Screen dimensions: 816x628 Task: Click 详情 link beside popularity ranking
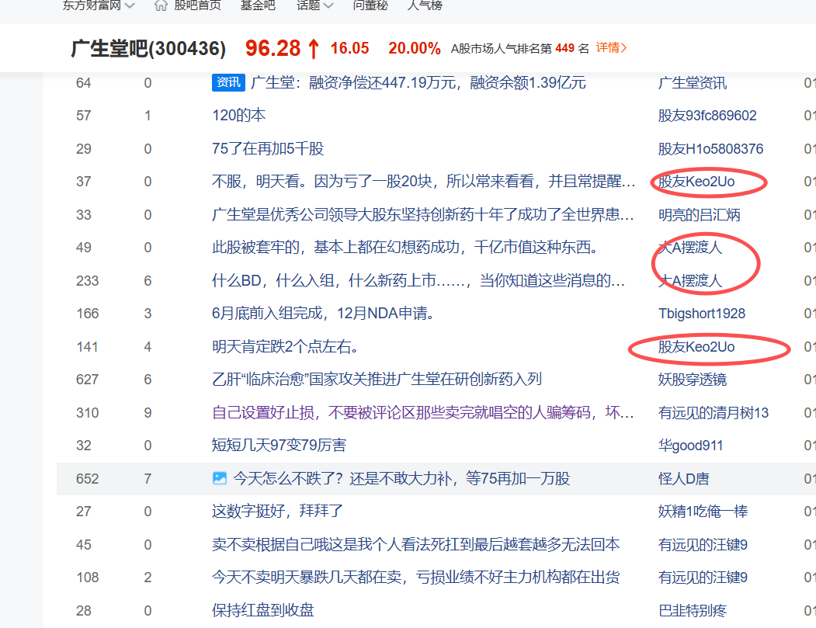coord(611,48)
